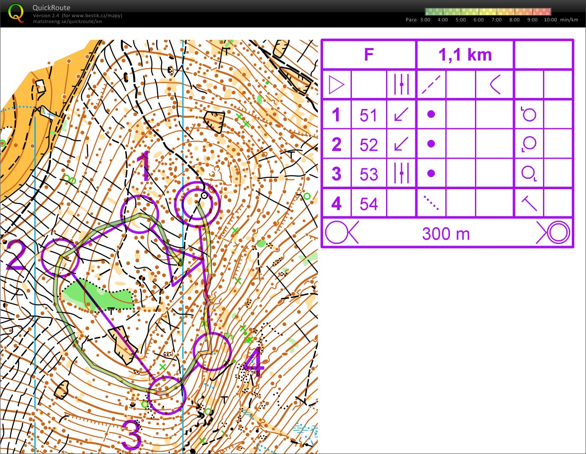Click the 1,1 km course length cell
Viewport: 586px width, 454px height.
pos(465,55)
